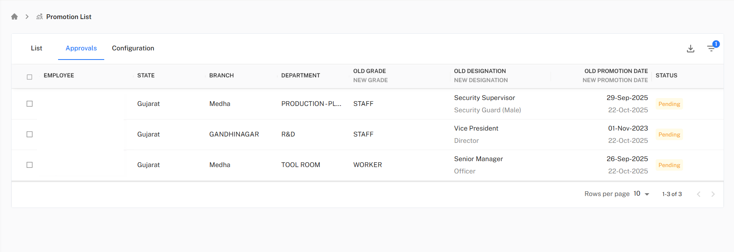Select the Approvals tab
The height and width of the screenshot is (252, 734).
pos(81,48)
